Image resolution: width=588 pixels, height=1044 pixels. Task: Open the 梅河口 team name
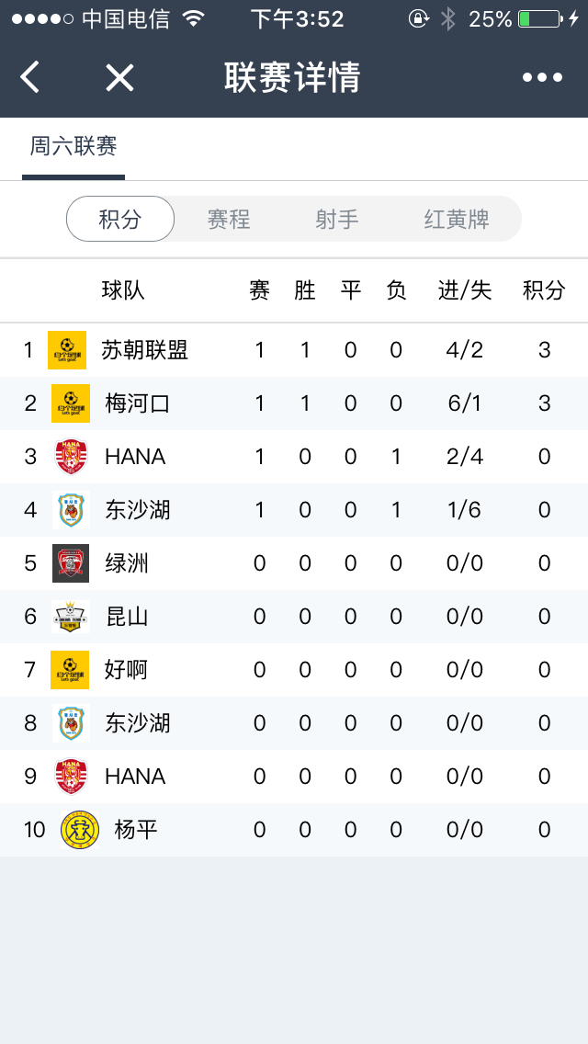pos(138,403)
